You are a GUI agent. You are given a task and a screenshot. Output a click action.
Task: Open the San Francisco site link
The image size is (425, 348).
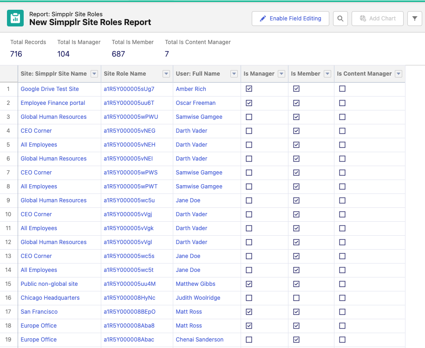tap(39, 312)
